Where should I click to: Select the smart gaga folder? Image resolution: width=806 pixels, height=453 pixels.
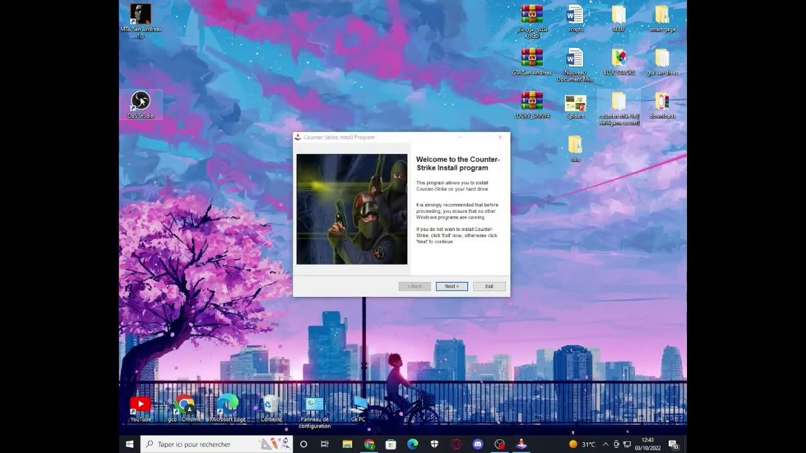(x=662, y=18)
